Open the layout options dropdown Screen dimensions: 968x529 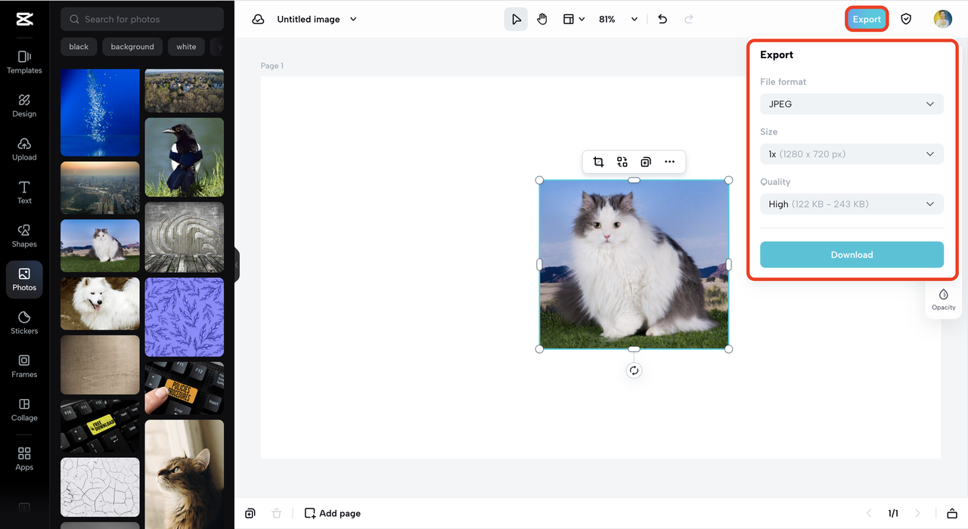click(x=574, y=19)
